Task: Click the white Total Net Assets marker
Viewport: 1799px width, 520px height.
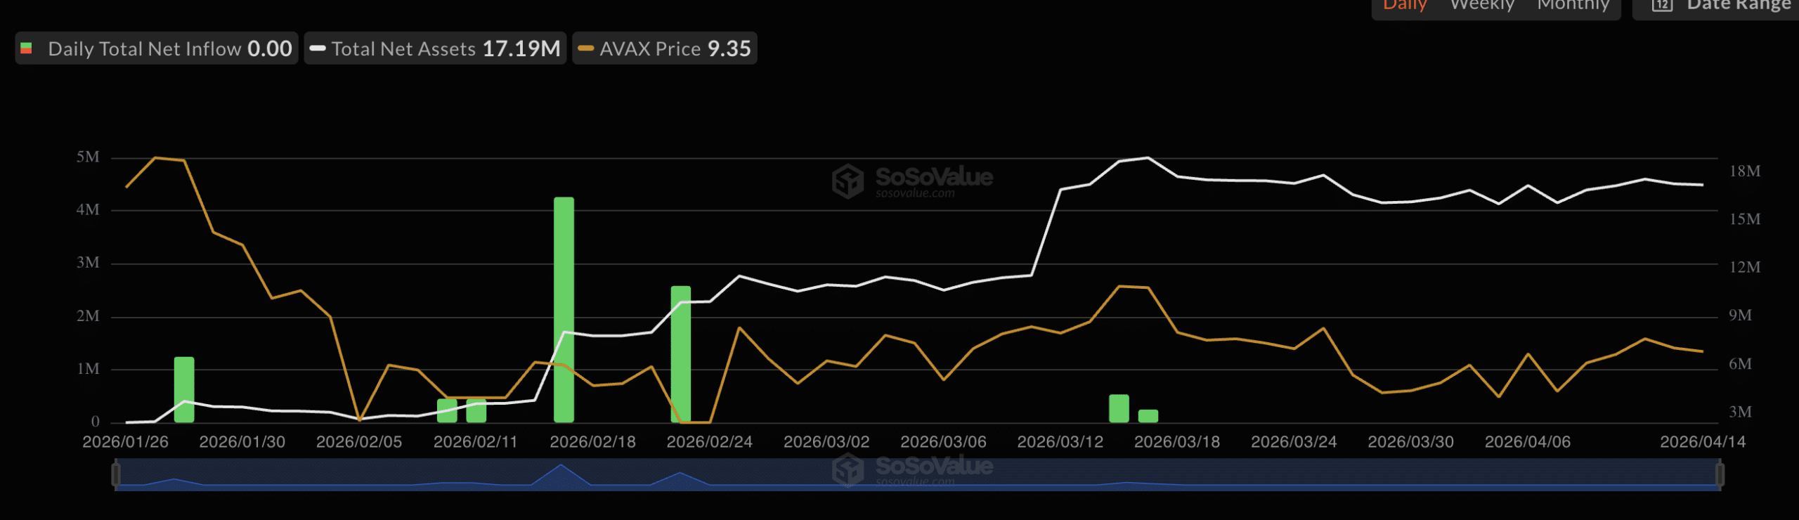Action: (x=318, y=48)
